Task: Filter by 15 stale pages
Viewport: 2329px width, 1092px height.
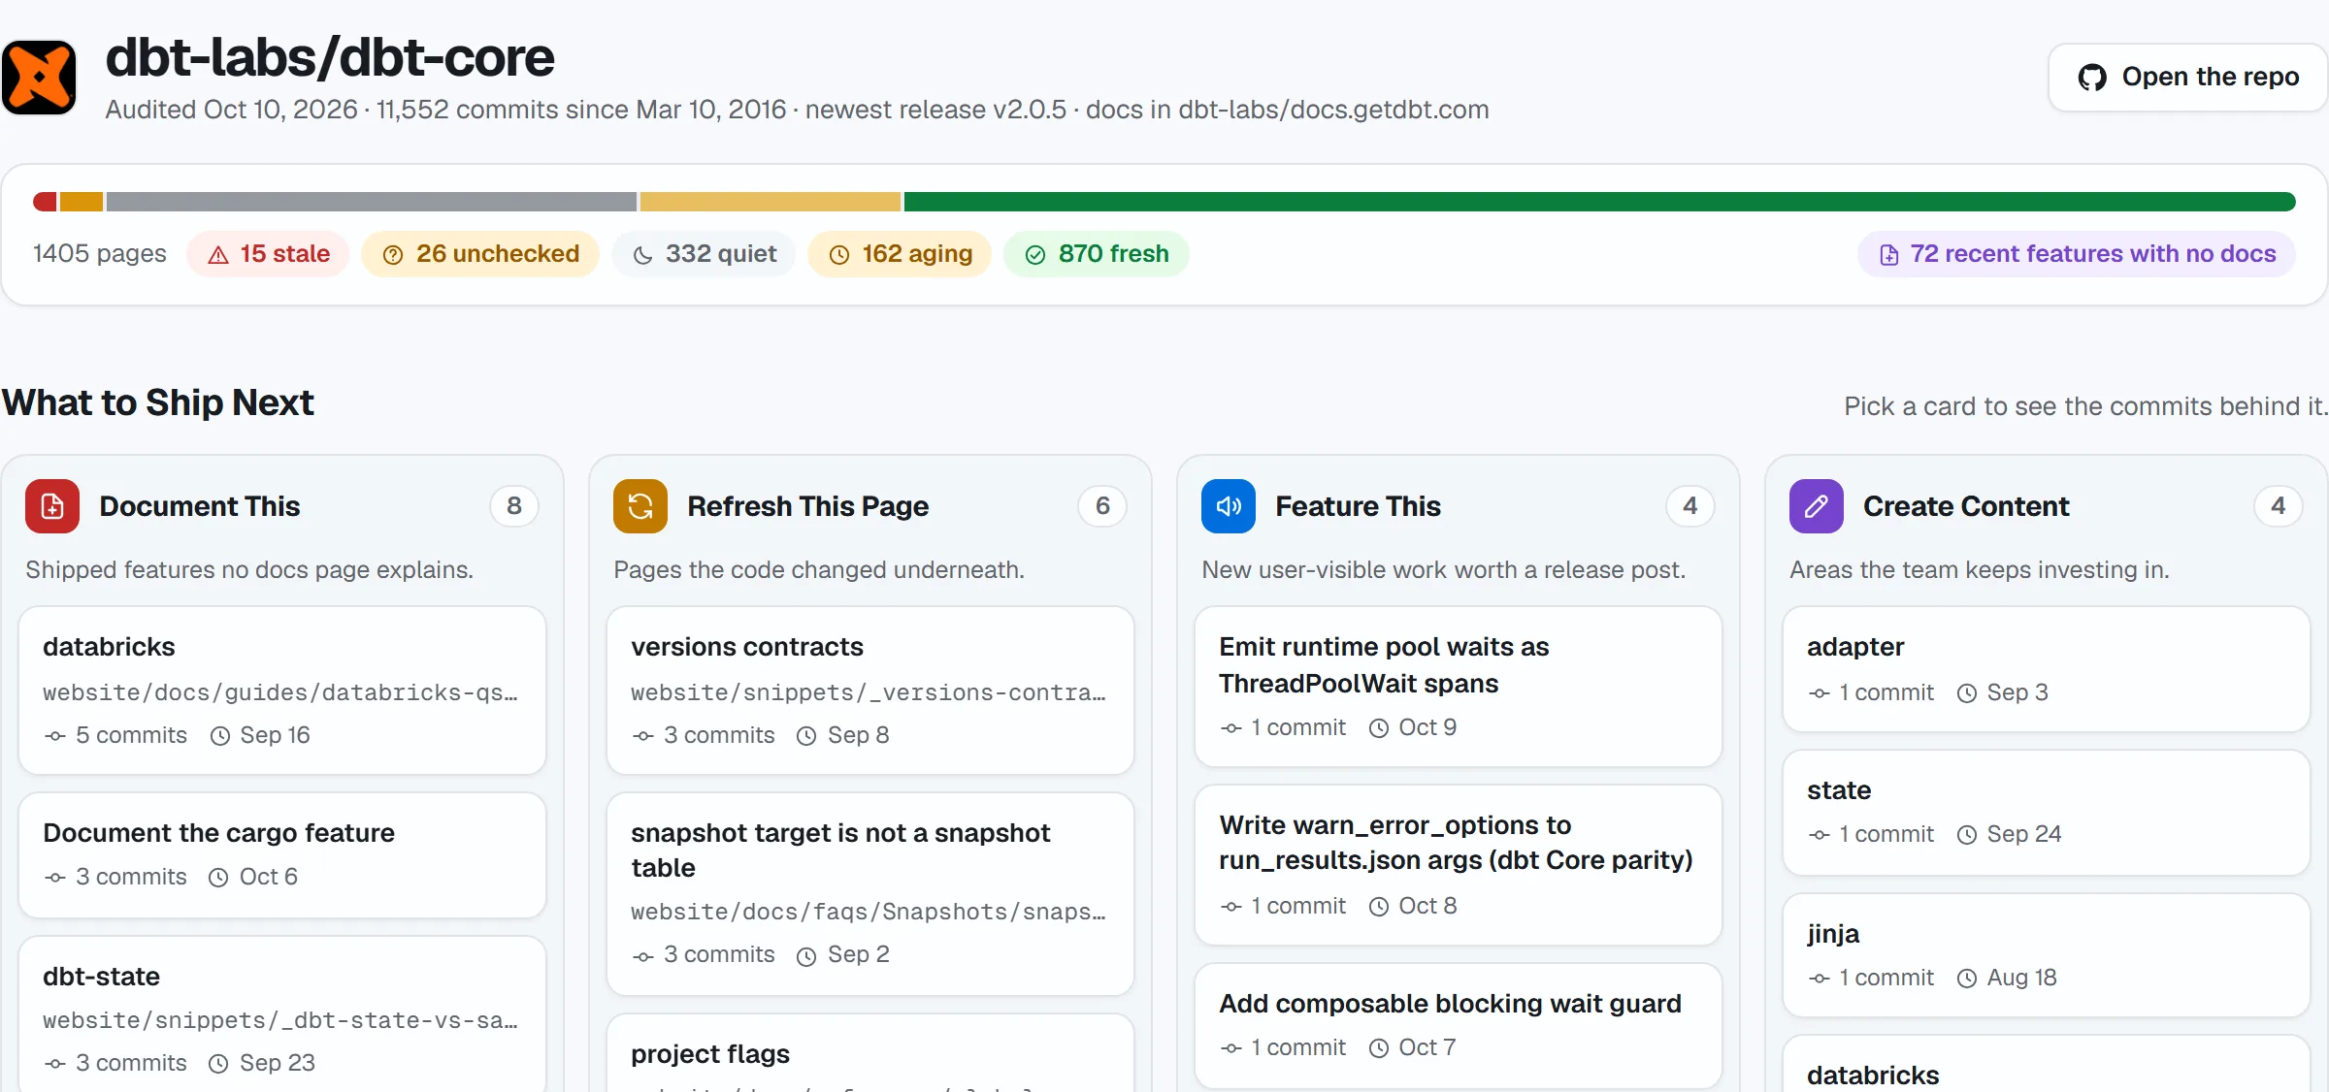Action: pos(268,254)
